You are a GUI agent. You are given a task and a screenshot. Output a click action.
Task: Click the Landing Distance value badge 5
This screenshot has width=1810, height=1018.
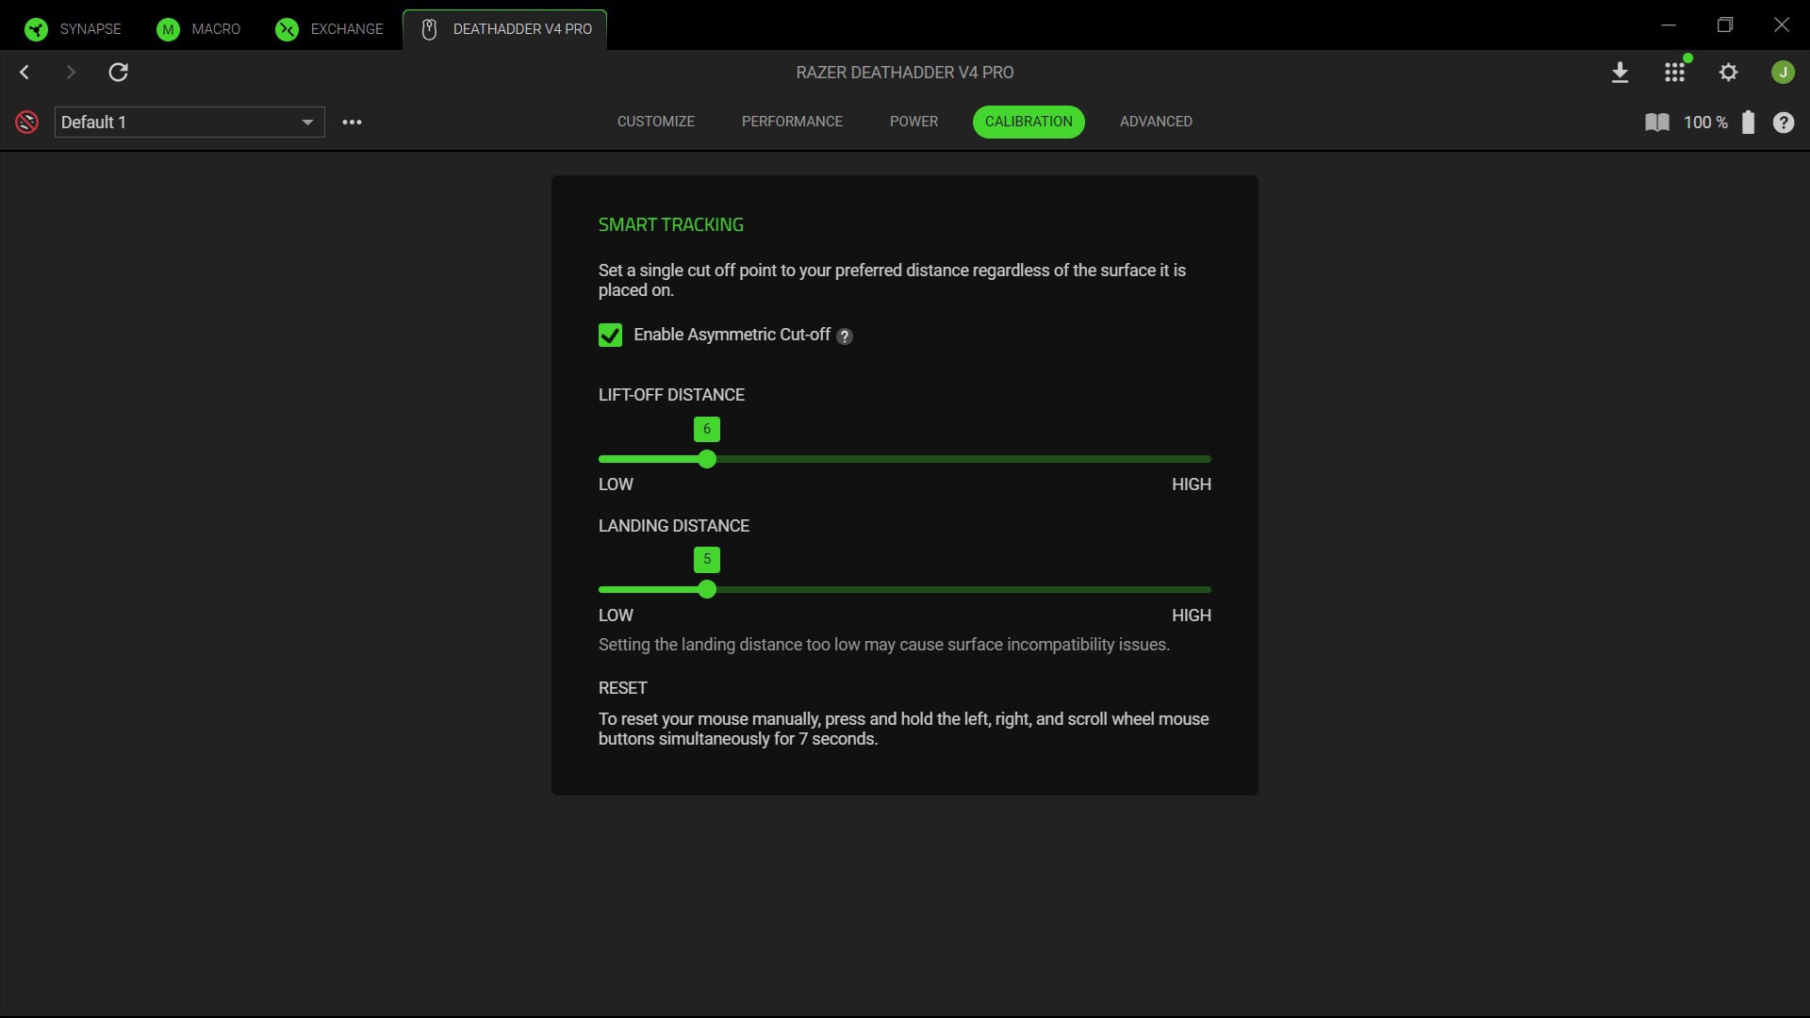click(x=707, y=559)
